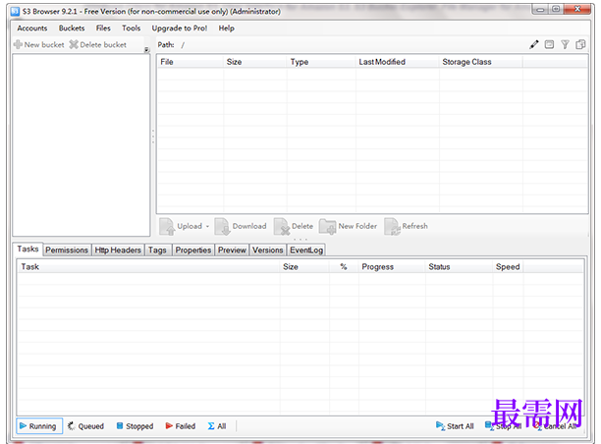Click the bookmark window icon beside filter
The image size is (601, 444).
click(549, 44)
